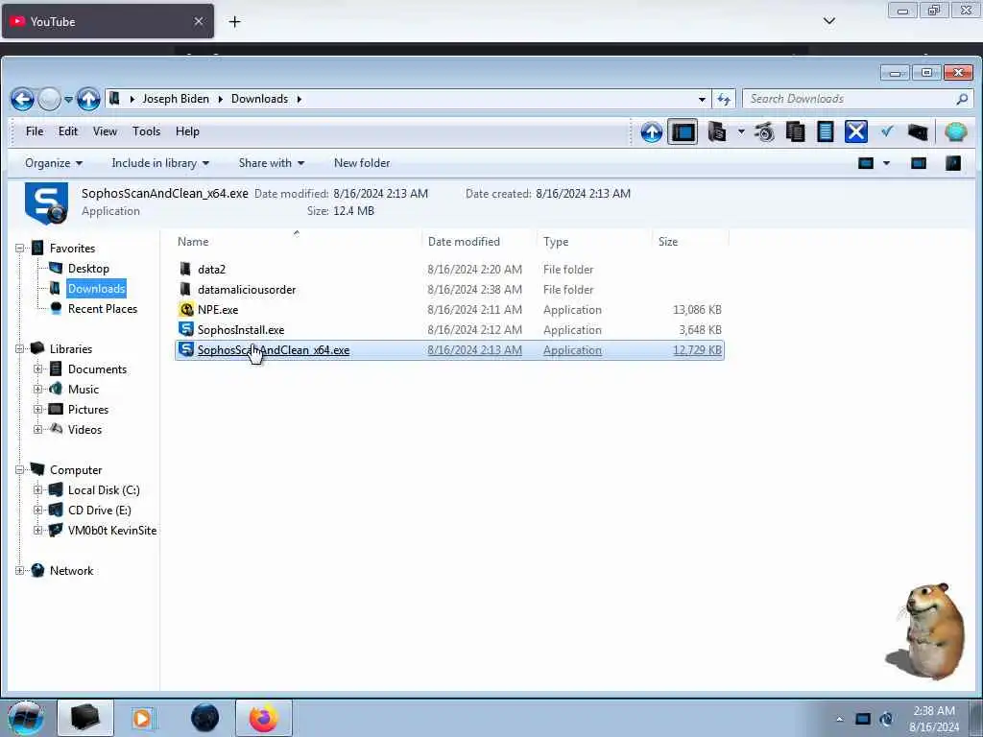
Task: Select the data2 folder
Action: pos(211,270)
